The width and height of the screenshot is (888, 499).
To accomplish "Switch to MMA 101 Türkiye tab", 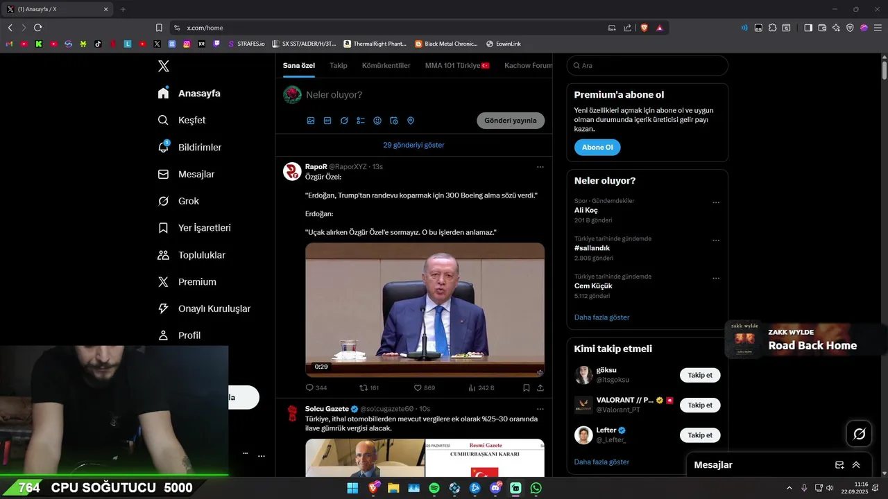I will click(x=457, y=66).
